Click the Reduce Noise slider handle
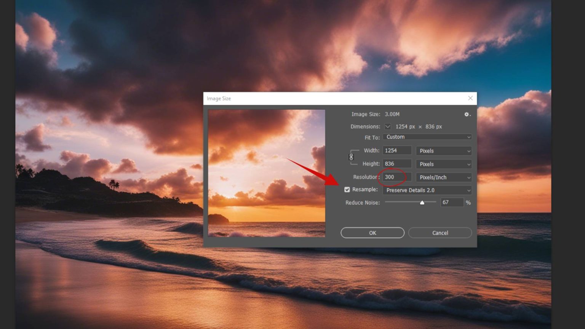585x329 pixels. coord(422,203)
